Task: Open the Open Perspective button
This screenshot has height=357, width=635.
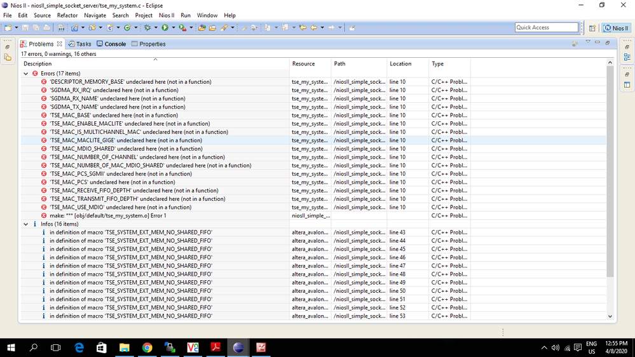Action: click(592, 28)
